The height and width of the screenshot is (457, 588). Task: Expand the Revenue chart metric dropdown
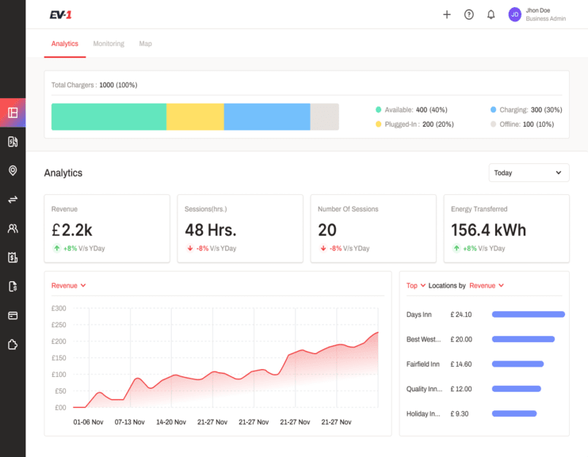(69, 286)
